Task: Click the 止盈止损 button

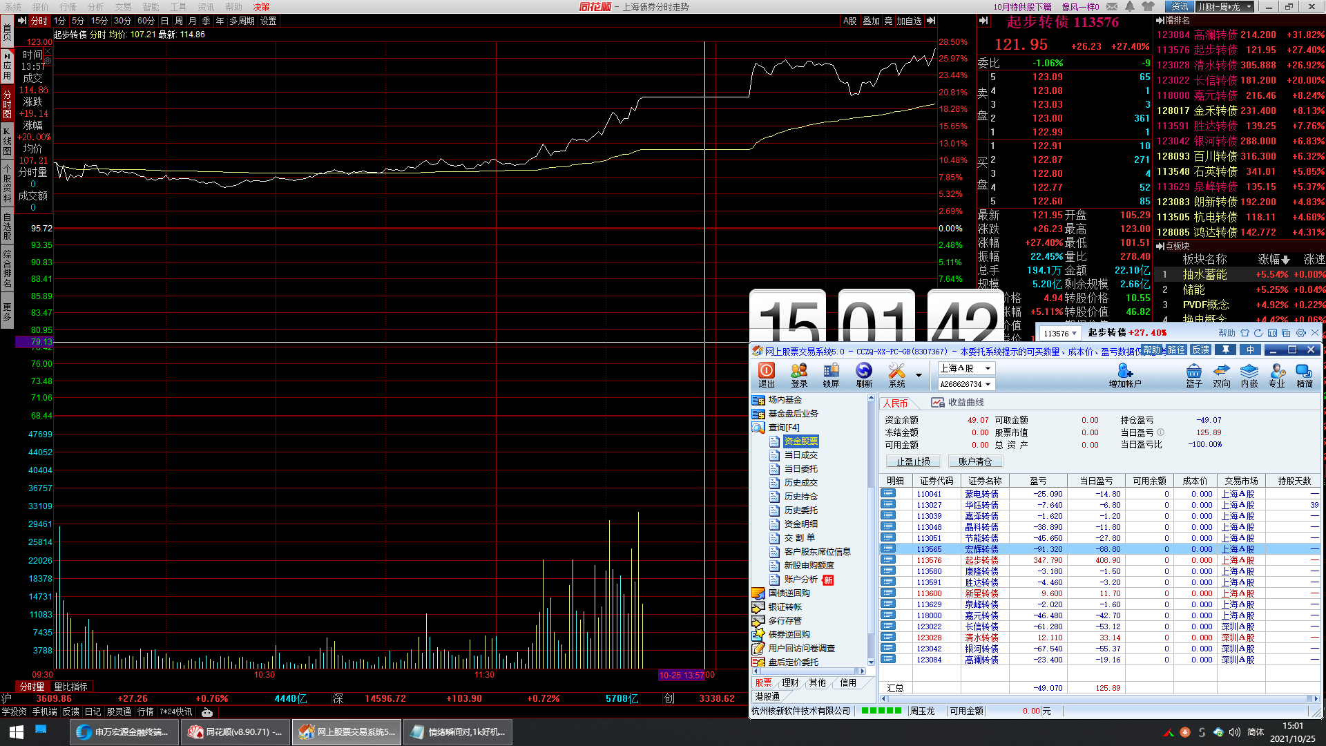Action: 913,461
